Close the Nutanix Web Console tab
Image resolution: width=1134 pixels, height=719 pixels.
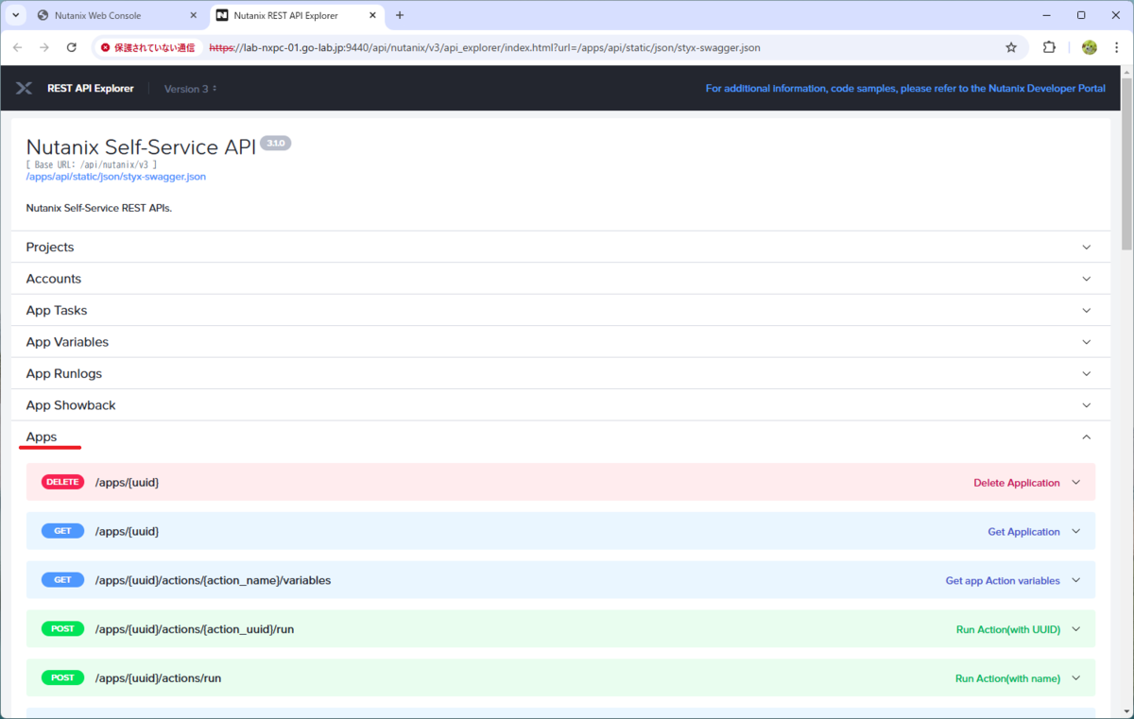click(194, 16)
